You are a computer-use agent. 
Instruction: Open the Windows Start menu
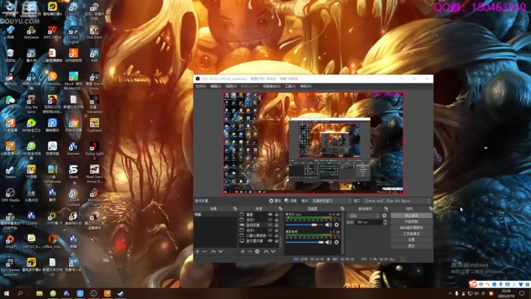coord(7,294)
